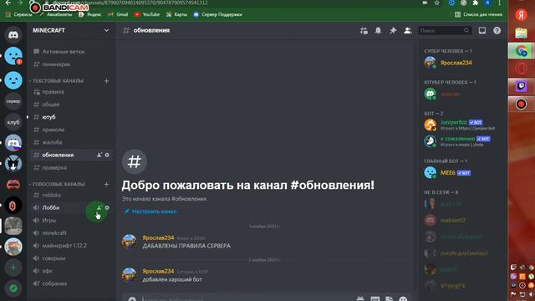Open emoji picker in message box
This screenshot has width=535, height=301.
403,299
